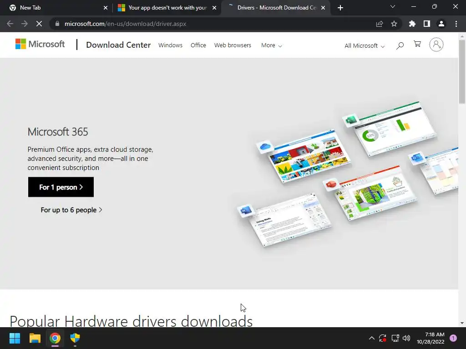Viewport: 466px width, 349px height.
Task: Open the site search magnifier icon
Action: (400, 46)
